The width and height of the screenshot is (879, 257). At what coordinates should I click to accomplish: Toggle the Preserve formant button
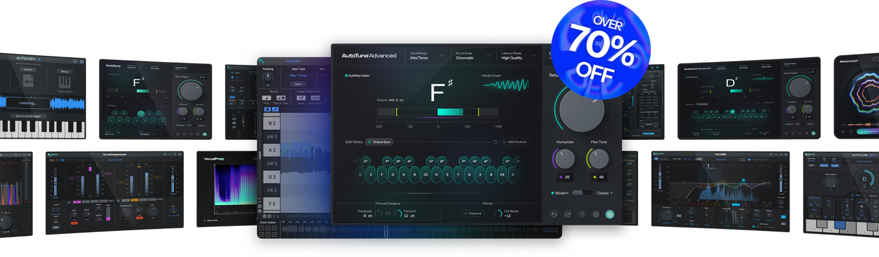(x=472, y=214)
